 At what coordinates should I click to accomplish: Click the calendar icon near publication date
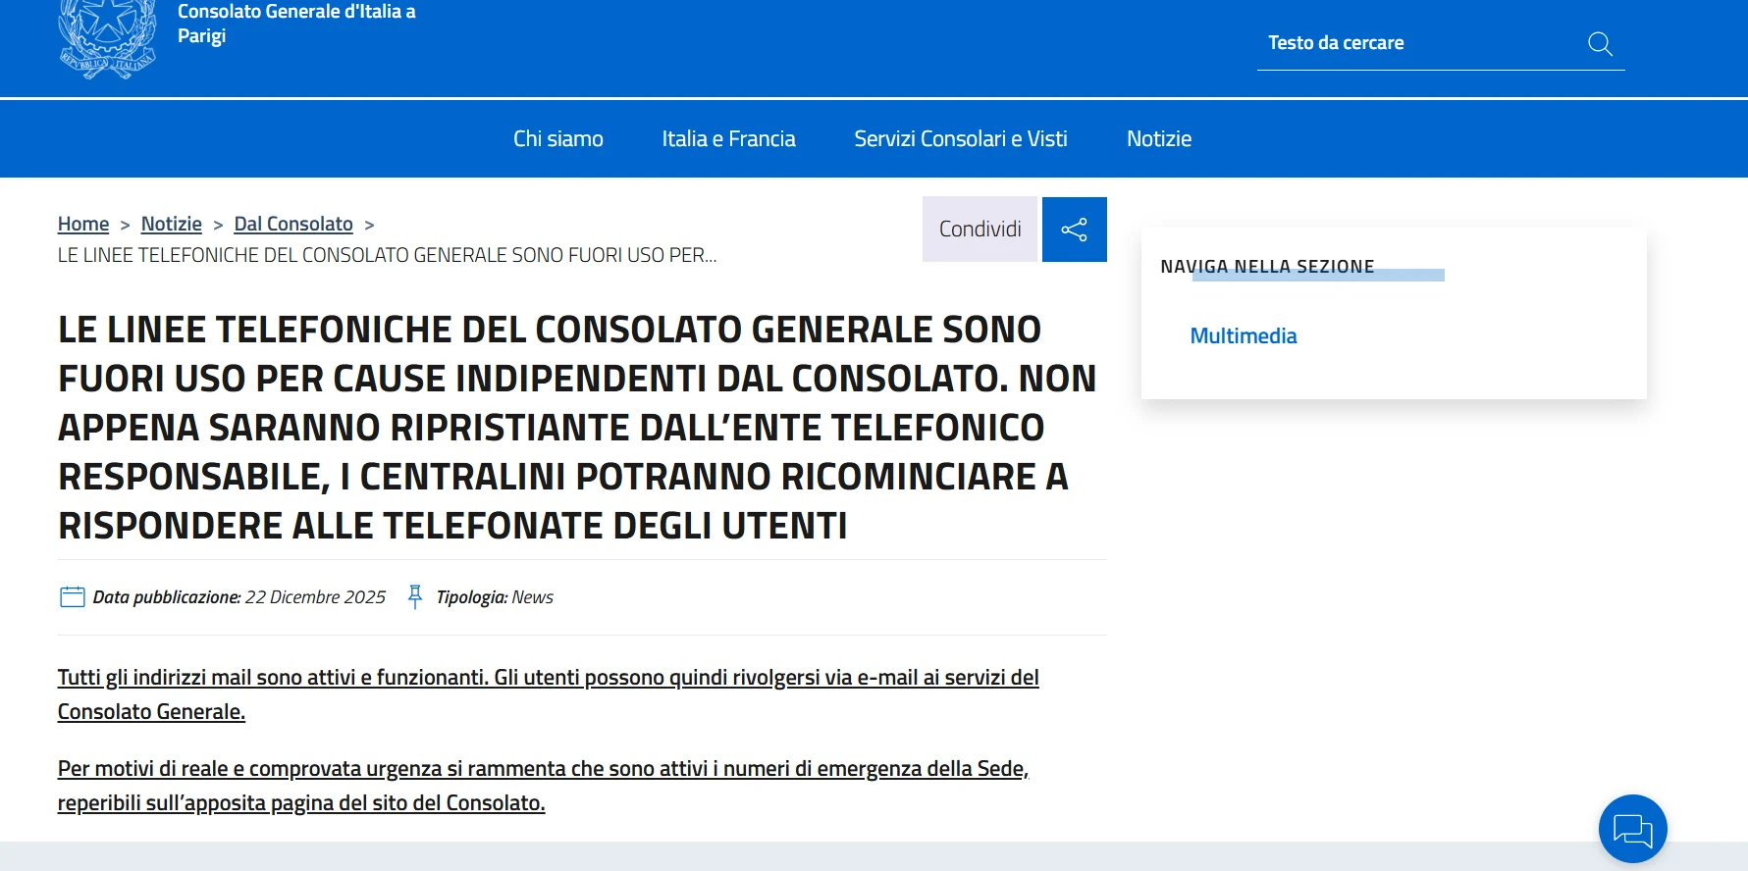72,597
